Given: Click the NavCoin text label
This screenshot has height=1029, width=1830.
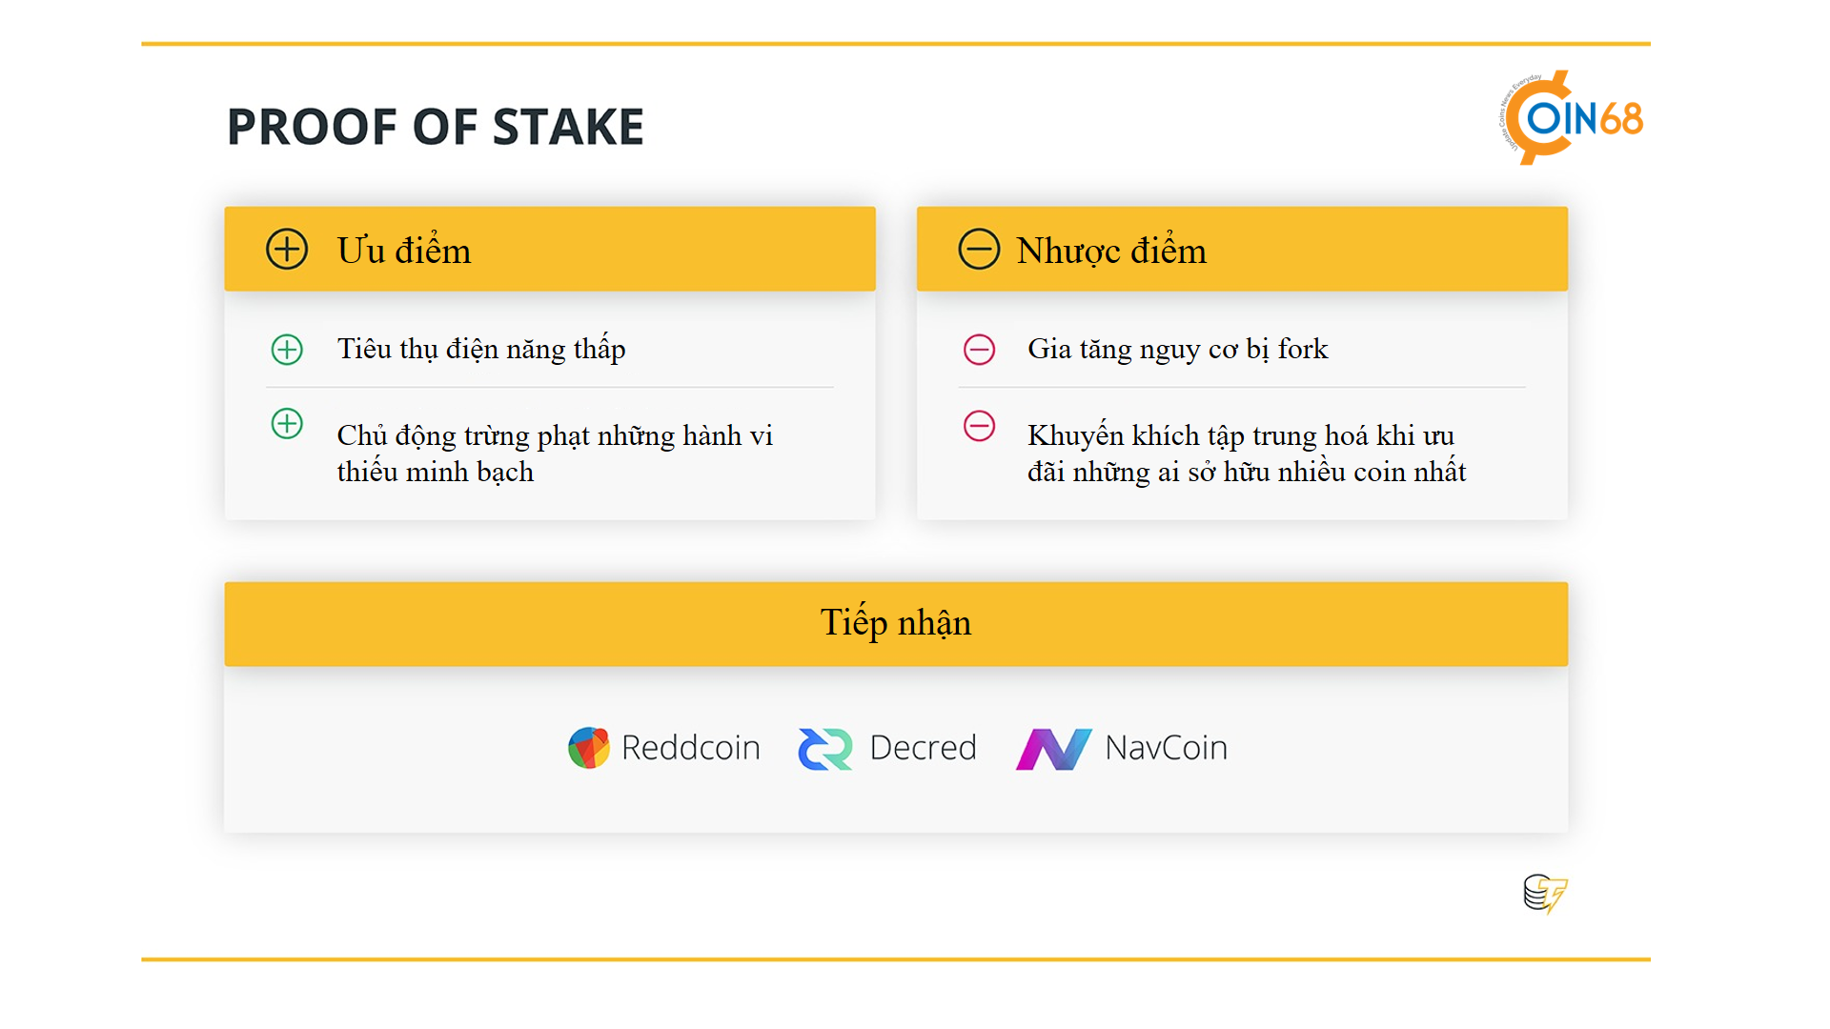Looking at the screenshot, I should (x=1167, y=748).
